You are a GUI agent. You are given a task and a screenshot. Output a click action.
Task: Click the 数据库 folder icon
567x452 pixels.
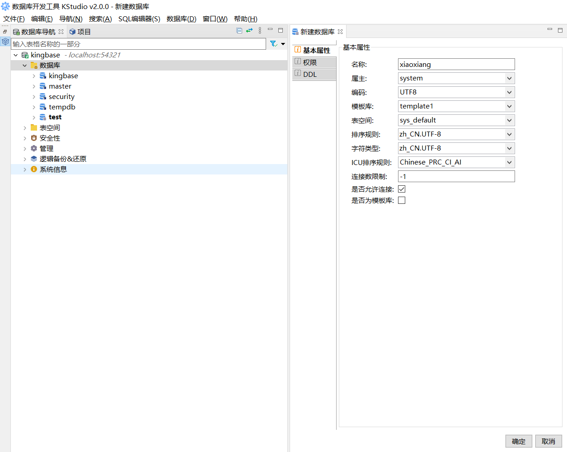click(x=34, y=66)
